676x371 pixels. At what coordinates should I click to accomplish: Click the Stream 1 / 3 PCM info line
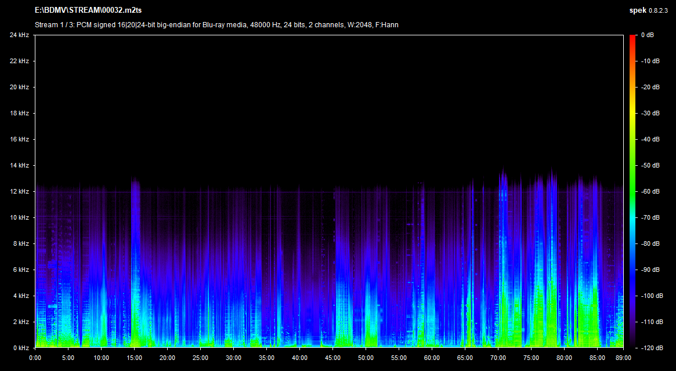pos(216,25)
